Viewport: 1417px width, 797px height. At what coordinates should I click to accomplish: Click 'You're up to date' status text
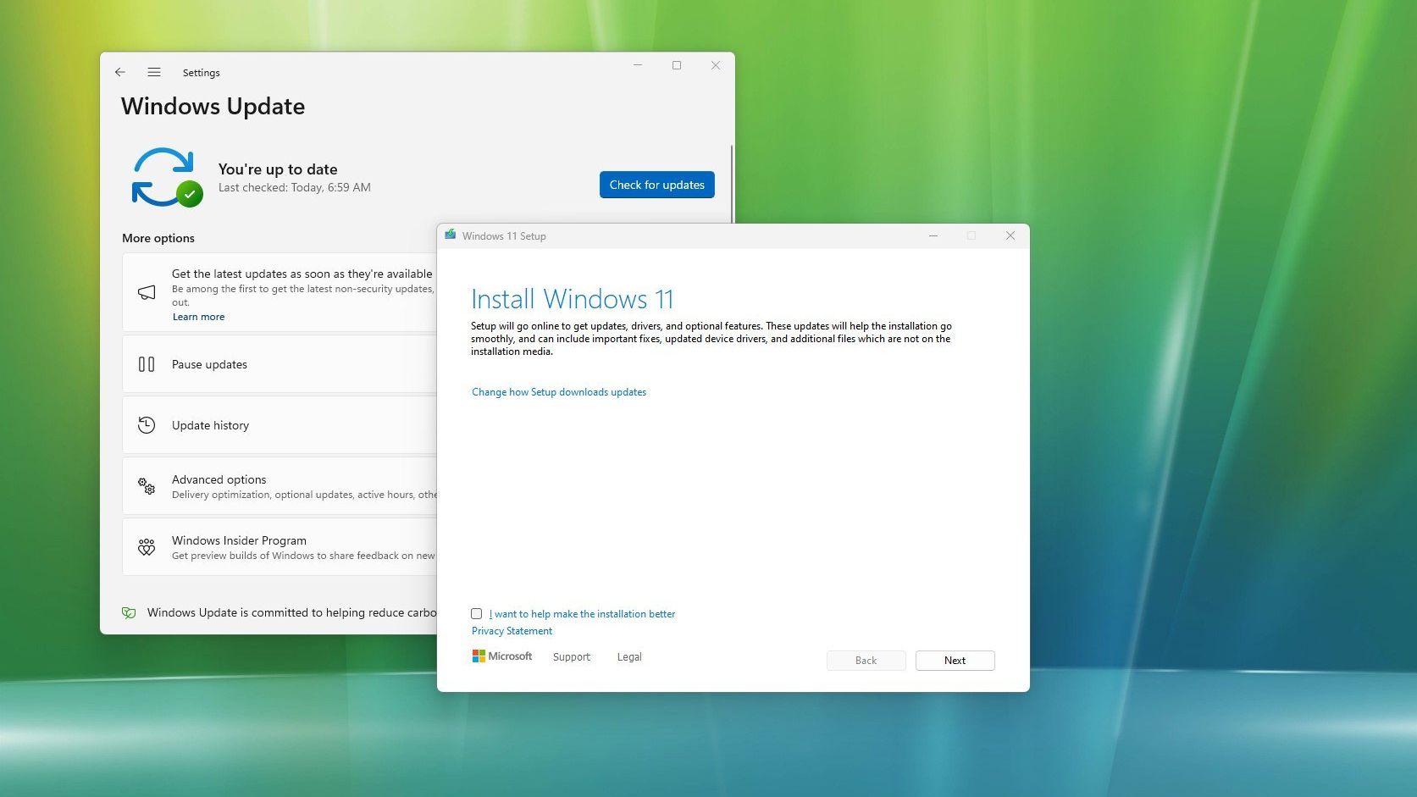click(x=278, y=169)
